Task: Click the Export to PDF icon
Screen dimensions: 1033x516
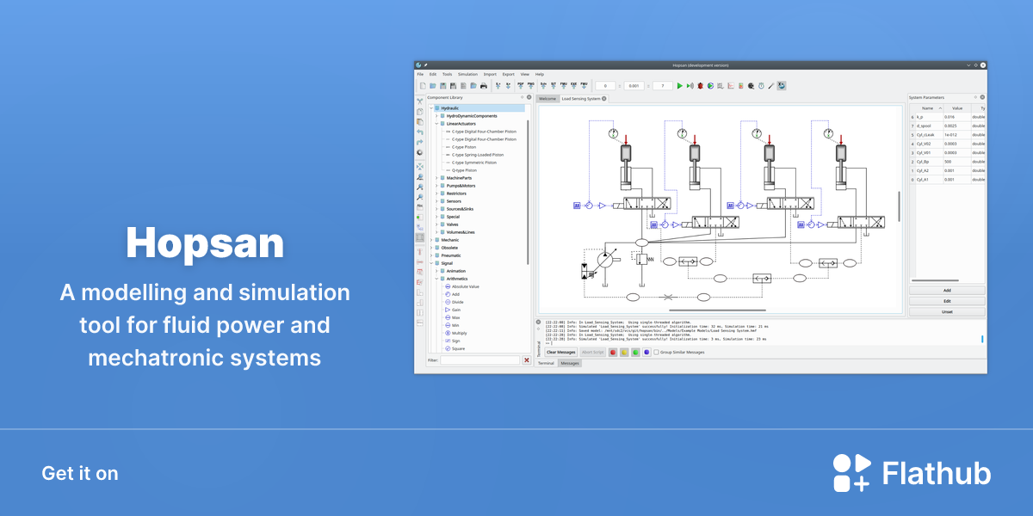Action: (521, 86)
